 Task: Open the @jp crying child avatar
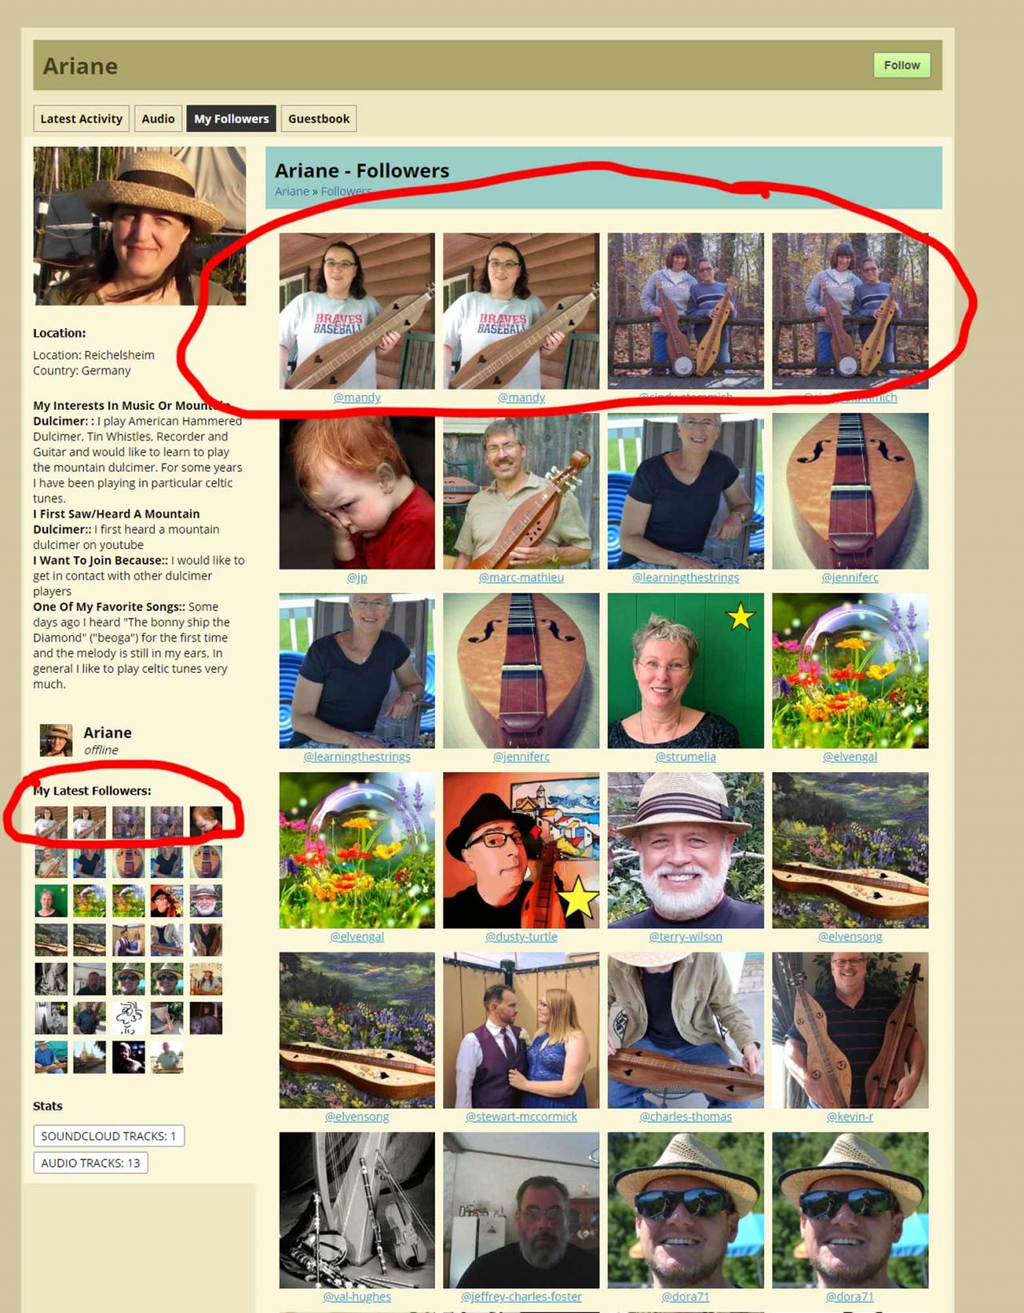[x=357, y=491]
